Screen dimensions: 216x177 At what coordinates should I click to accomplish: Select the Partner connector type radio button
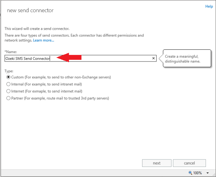pos(8,98)
